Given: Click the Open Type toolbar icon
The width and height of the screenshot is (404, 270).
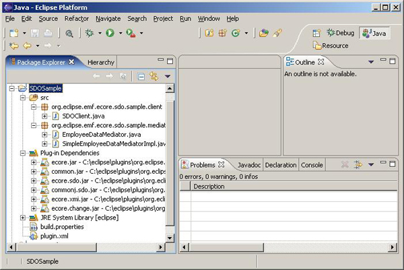Looking at the screenshot, I should [x=263, y=33].
